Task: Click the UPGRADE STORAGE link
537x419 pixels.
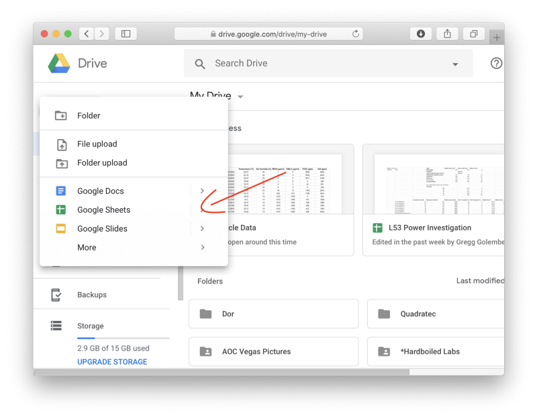Action: point(112,362)
